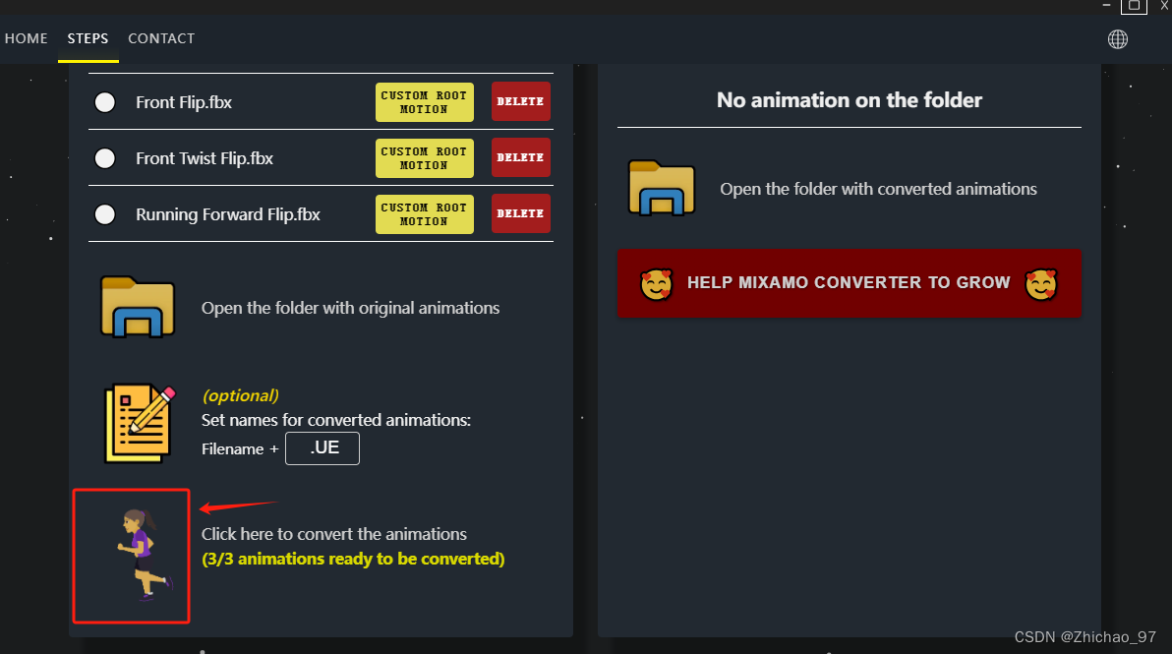Image resolution: width=1172 pixels, height=654 pixels.
Task: Switch to the STEPS tab
Action: [88, 38]
